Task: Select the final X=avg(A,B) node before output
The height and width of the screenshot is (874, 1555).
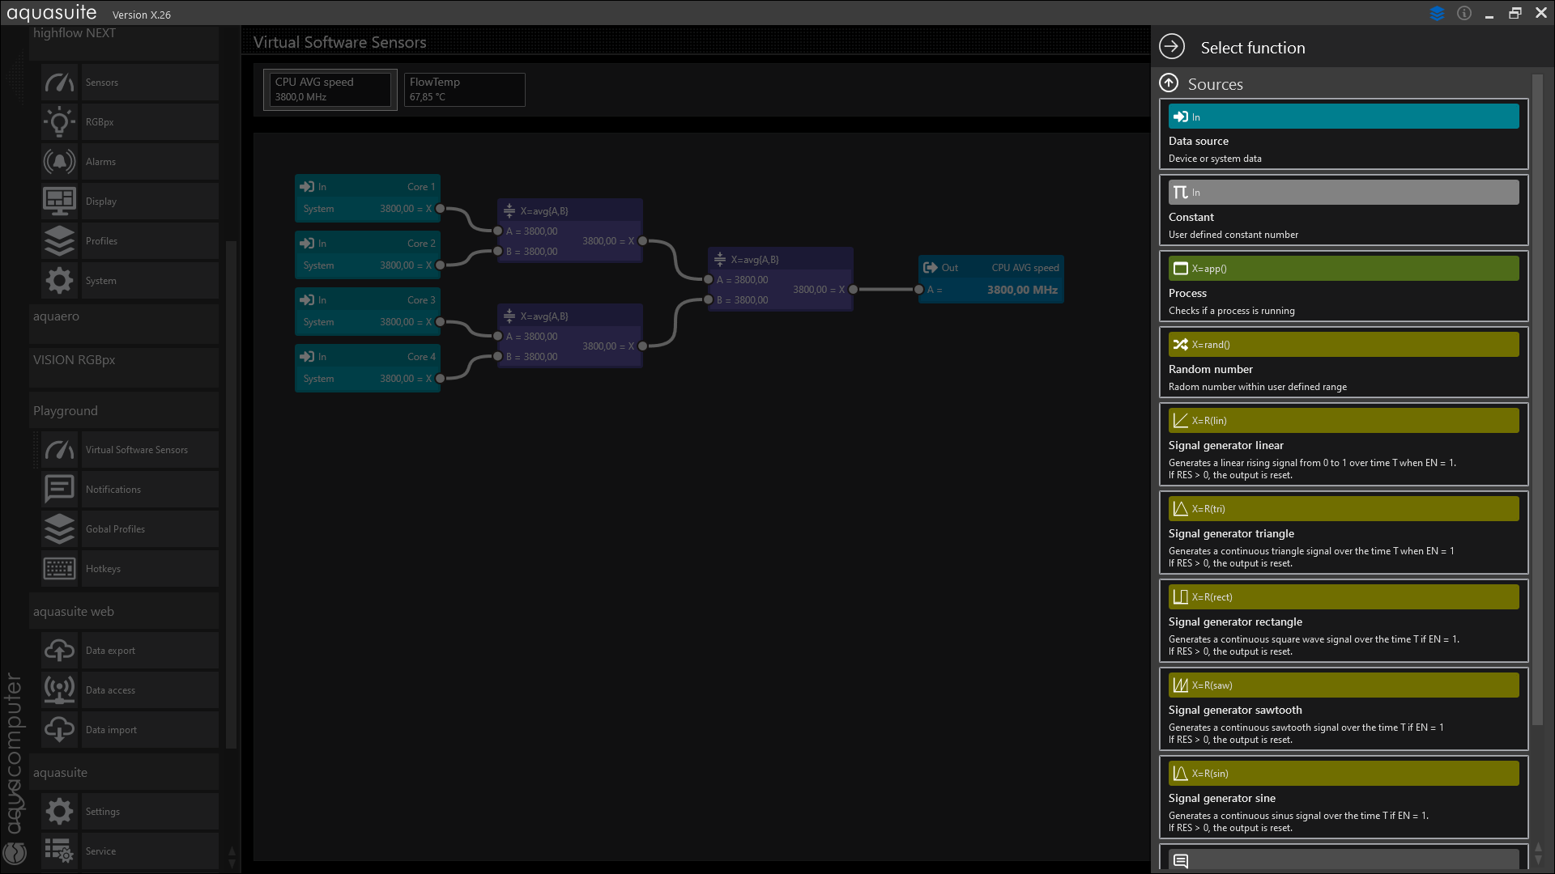Action: (x=781, y=279)
